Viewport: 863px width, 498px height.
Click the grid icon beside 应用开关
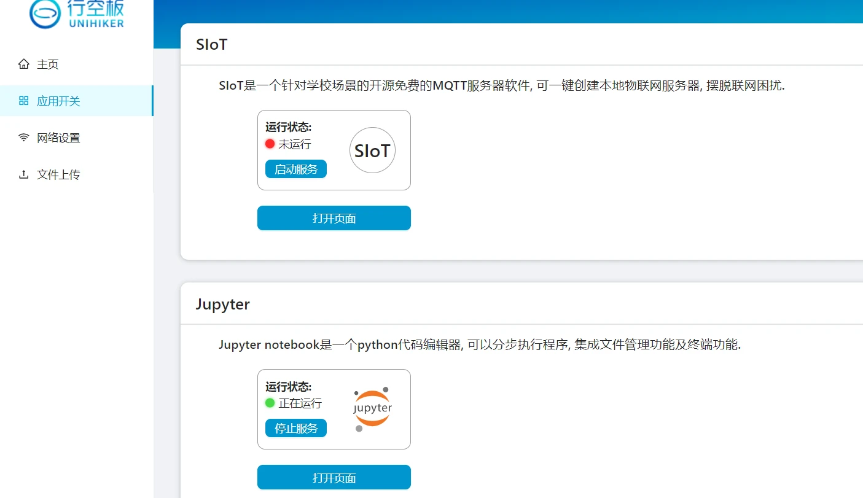(24, 101)
